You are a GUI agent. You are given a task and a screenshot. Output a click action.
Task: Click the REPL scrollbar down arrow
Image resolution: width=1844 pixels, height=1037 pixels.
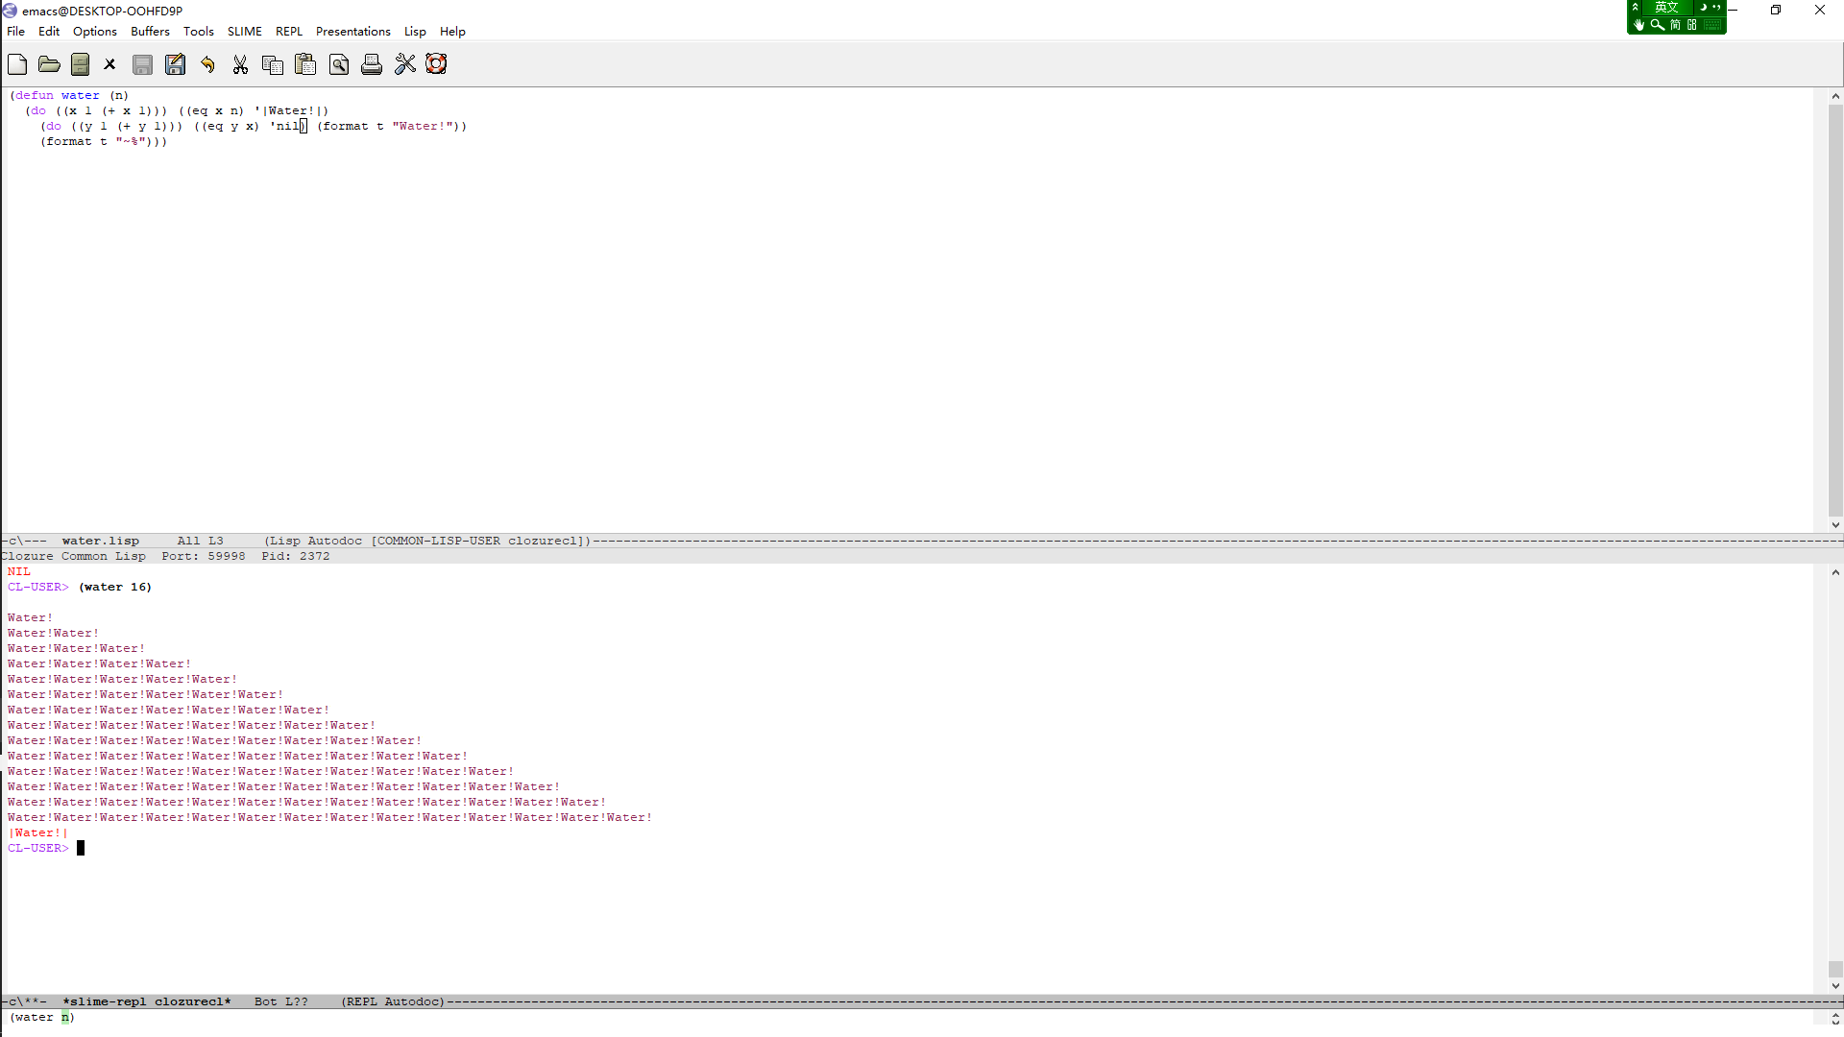(1835, 986)
